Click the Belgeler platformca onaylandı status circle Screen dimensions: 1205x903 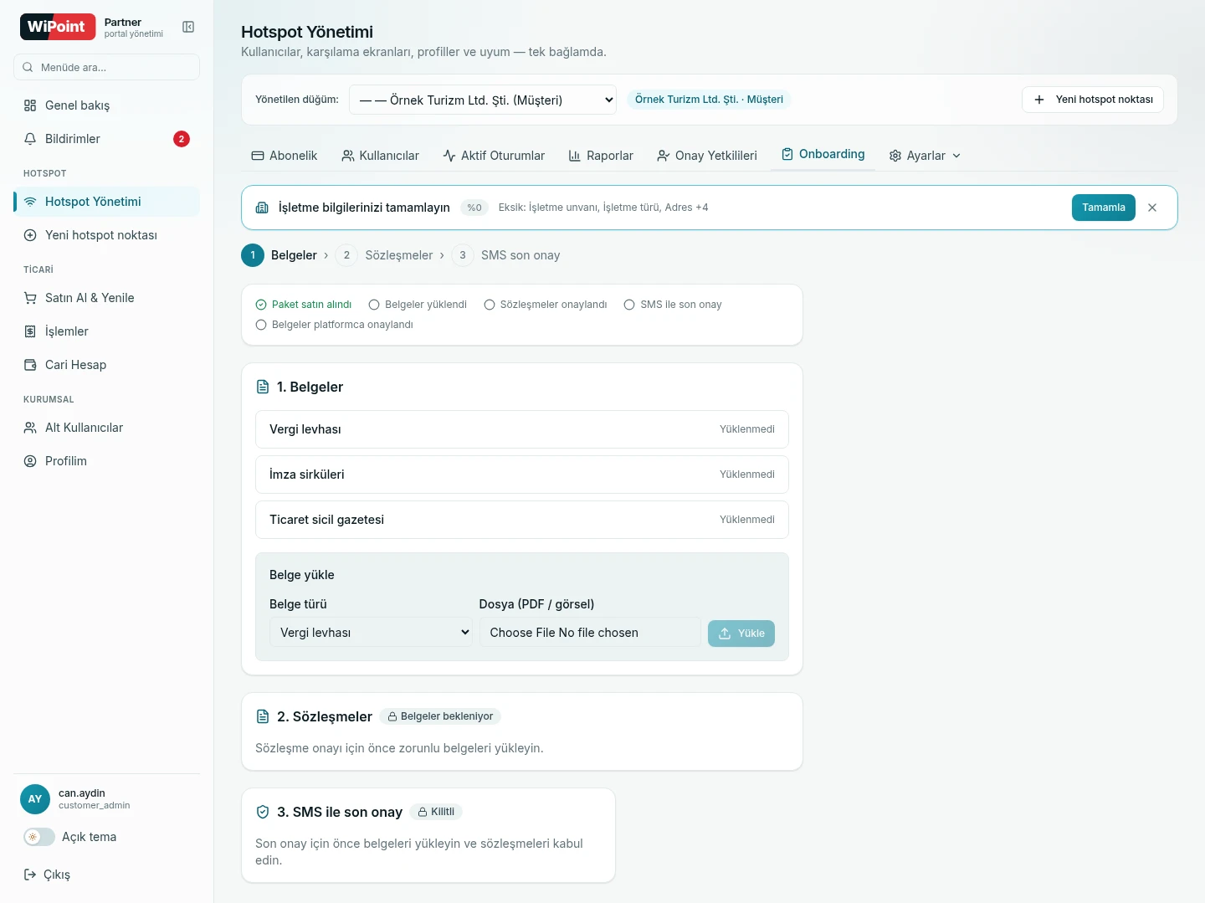tap(261, 325)
